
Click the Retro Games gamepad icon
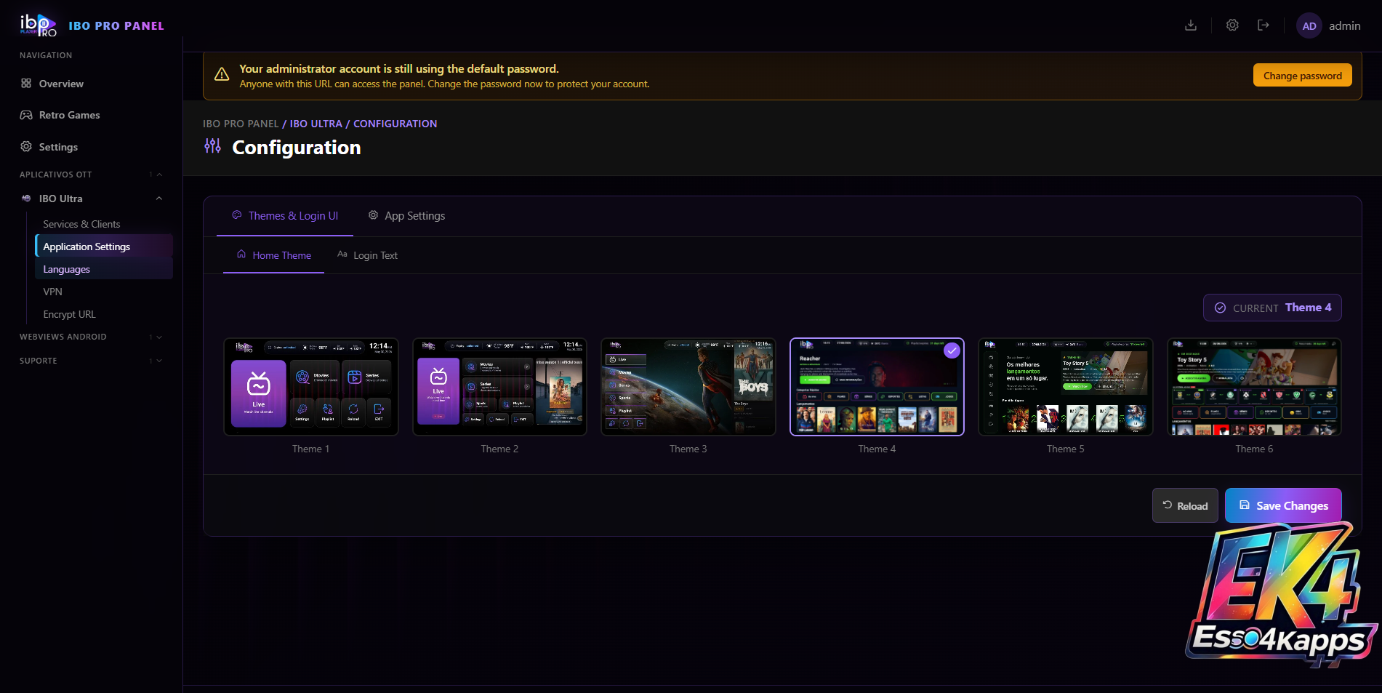[x=26, y=115]
